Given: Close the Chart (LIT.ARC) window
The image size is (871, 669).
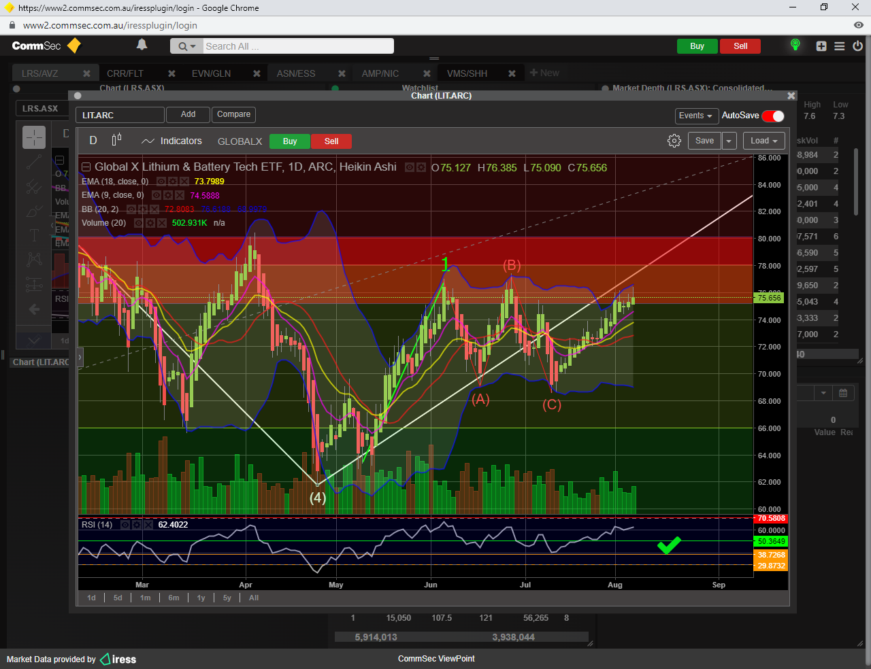Looking at the screenshot, I should tap(791, 96).
